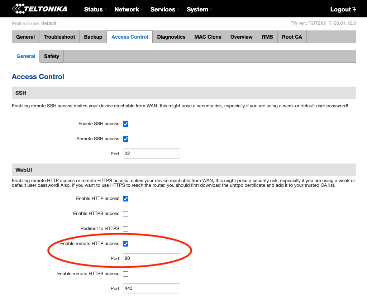
Task: Open the Status dropdown menu
Action: tap(94, 9)
